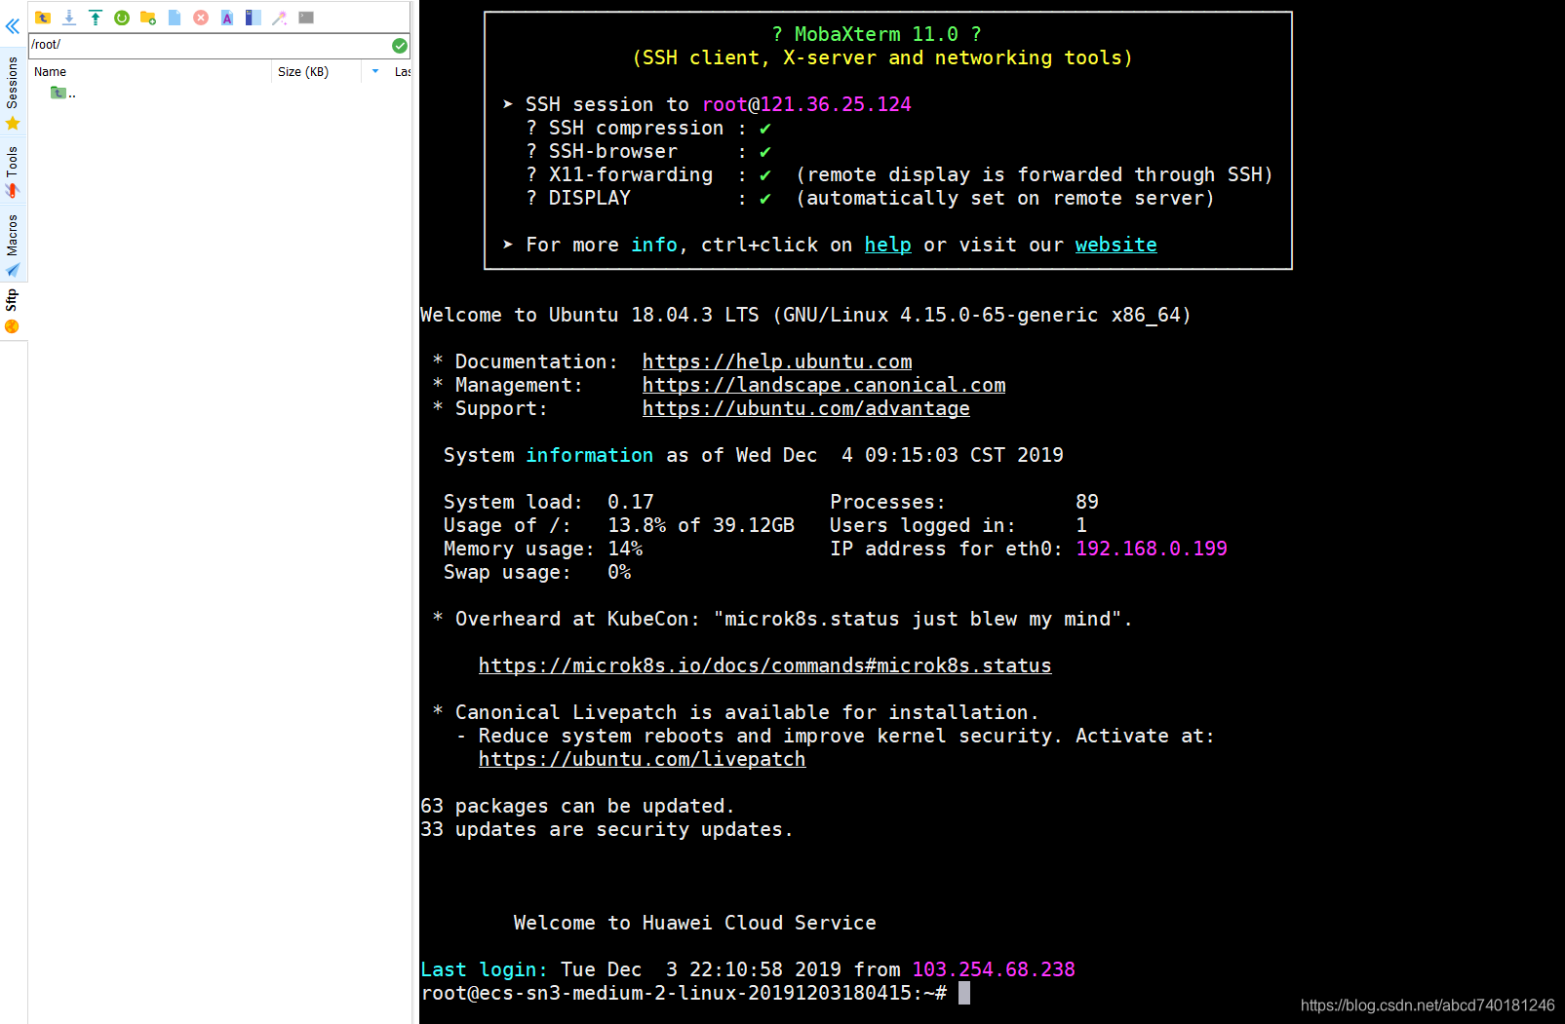This screenshot has width=1565, height=1024.
Task: Click 'Memory usage: 14%' entry
Action: point(542,549)
